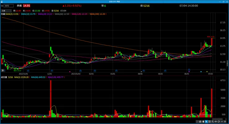Click the magenta triangle marker before 2023/01/03
The width and height of the screenshot is (229, 124).
tap(70, 72)
